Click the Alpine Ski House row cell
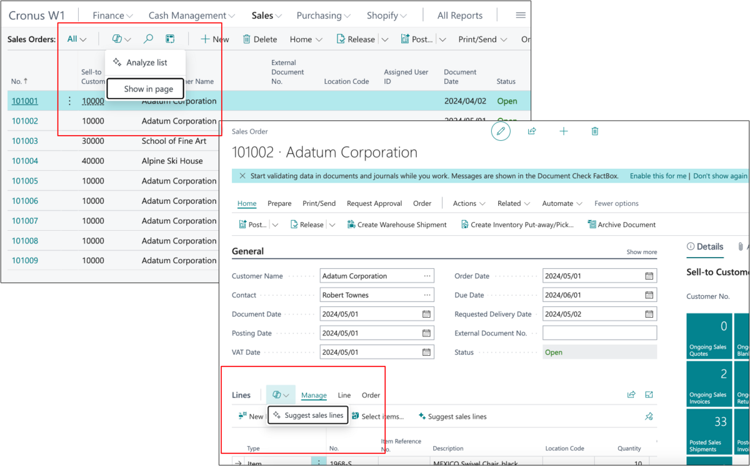The height and width of the screenshot is (466, 750). click(172, 161)
